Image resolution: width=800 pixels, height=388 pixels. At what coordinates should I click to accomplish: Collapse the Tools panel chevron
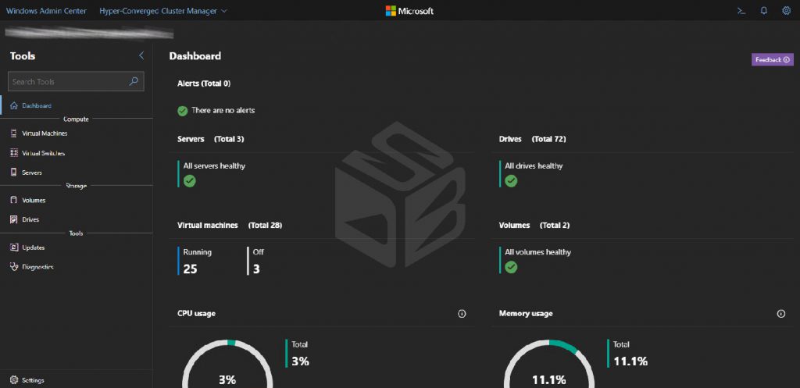pyautogui.click(x=141, y=55)
